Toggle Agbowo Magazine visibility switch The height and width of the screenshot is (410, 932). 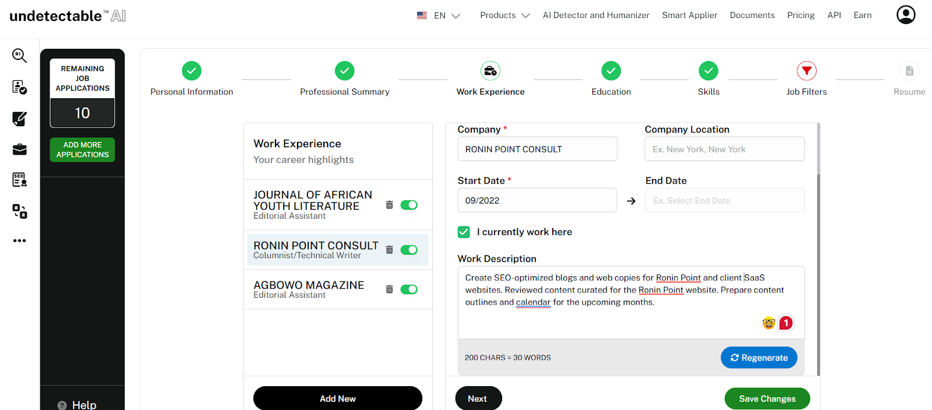(409, 289)
